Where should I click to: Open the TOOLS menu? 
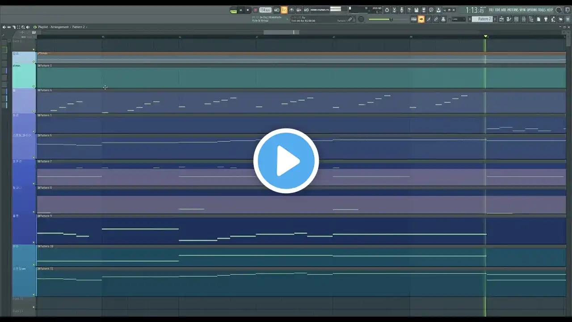[542, 10]
